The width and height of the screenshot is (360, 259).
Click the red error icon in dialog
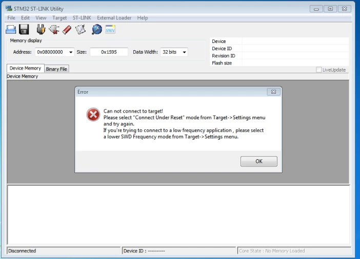point(93,114)
